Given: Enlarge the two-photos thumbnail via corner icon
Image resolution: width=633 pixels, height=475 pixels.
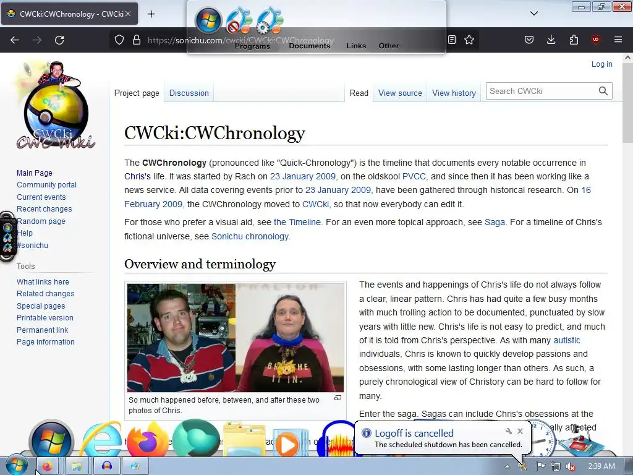Looking at the screenshot, I should [338, 398].
